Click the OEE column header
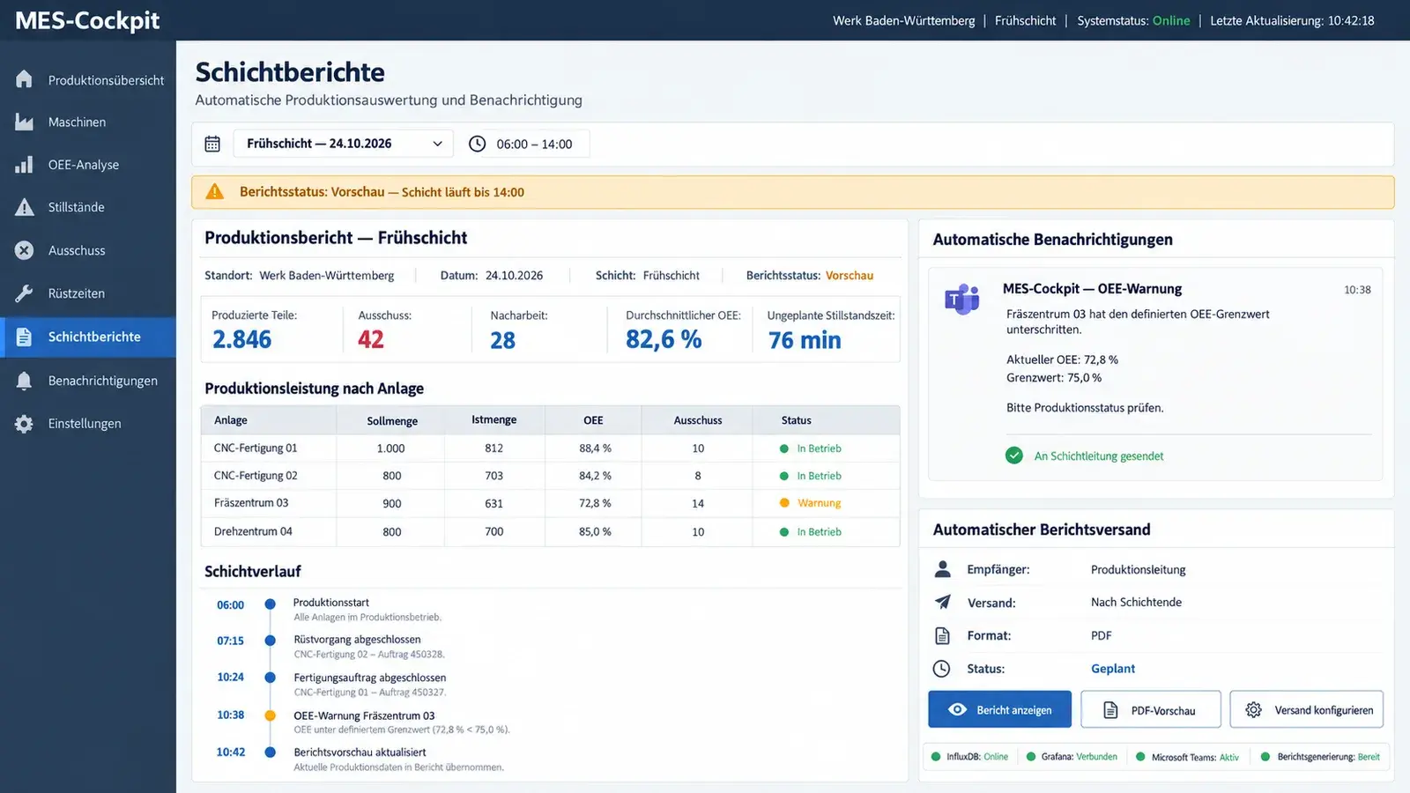This screenshot has height=793, width=1410. tap(593, 420)
